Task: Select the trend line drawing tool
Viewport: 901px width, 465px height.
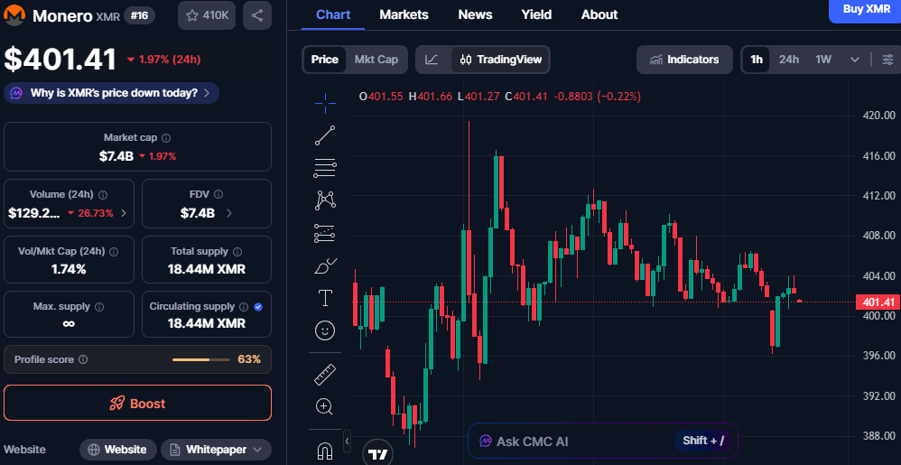Action: 325,135
